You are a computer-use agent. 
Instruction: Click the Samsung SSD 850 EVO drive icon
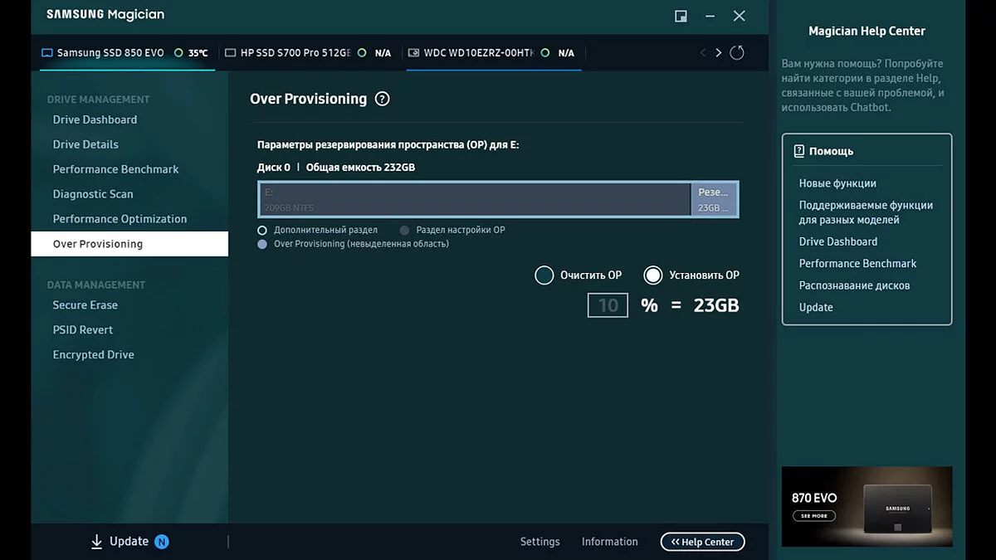point(46,53)
